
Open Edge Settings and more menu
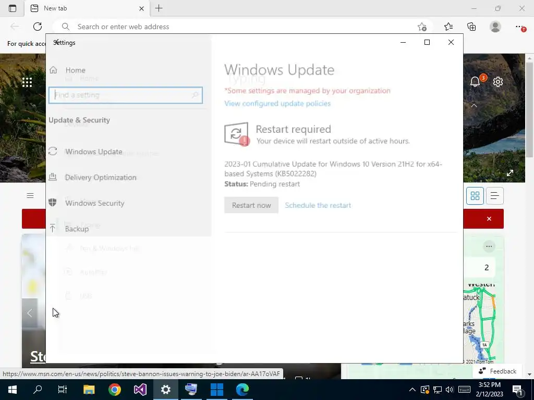[x=520, y=27]
